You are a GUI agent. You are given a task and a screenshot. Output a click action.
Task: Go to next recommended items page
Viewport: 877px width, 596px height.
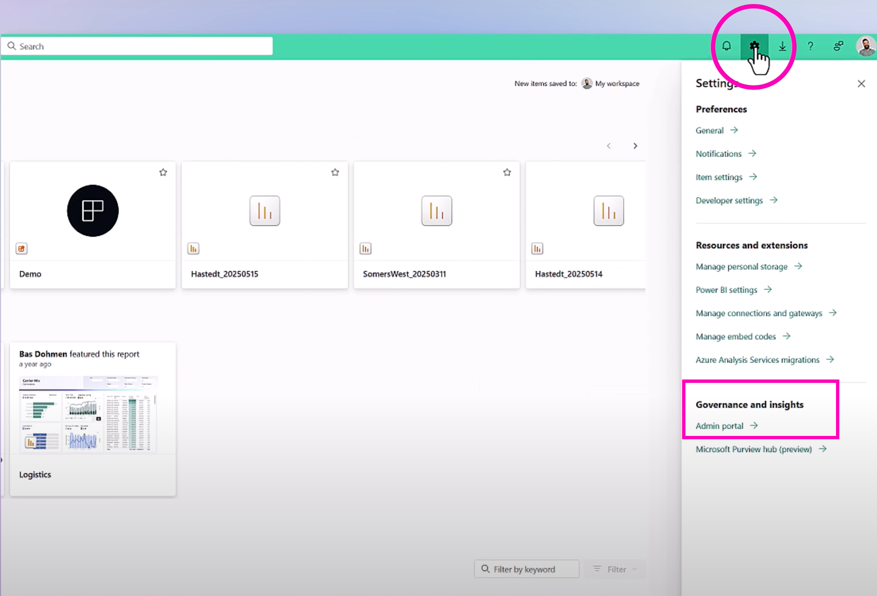tap(635, 146)
